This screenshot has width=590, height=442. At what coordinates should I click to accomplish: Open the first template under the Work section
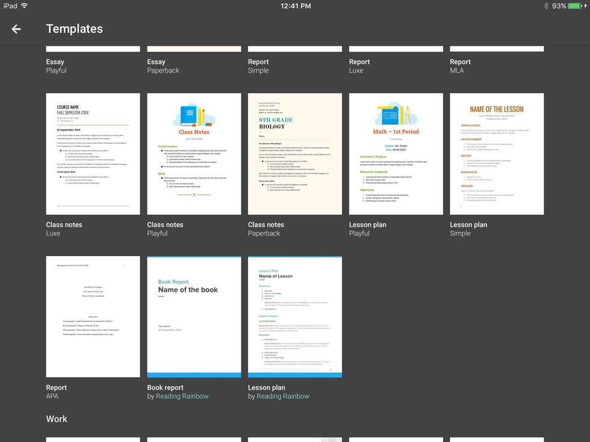(x=93, y=440)
